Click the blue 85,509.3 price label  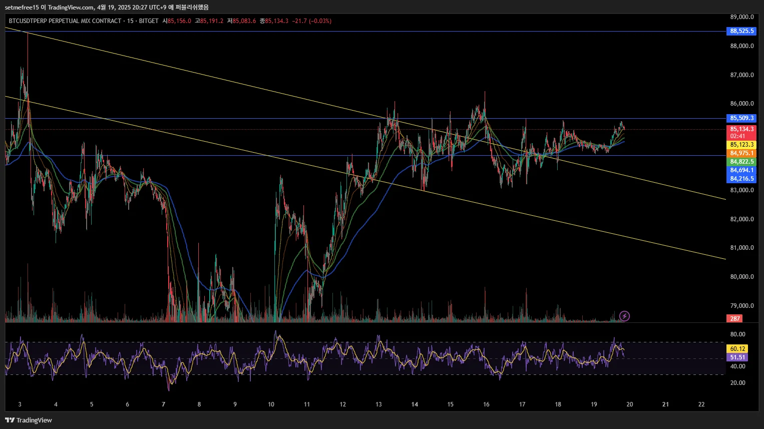point(741,118)
